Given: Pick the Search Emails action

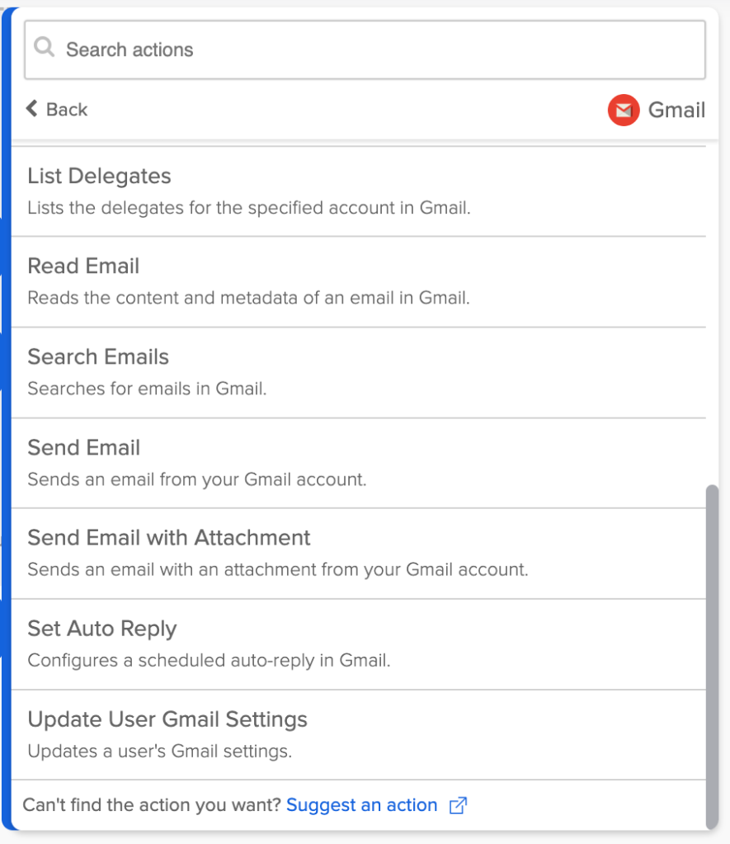Looking at the screenshot, I should 359,372.
